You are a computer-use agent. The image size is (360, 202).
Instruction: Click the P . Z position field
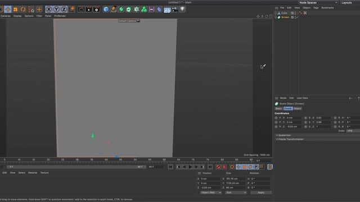tap(294, 126)
